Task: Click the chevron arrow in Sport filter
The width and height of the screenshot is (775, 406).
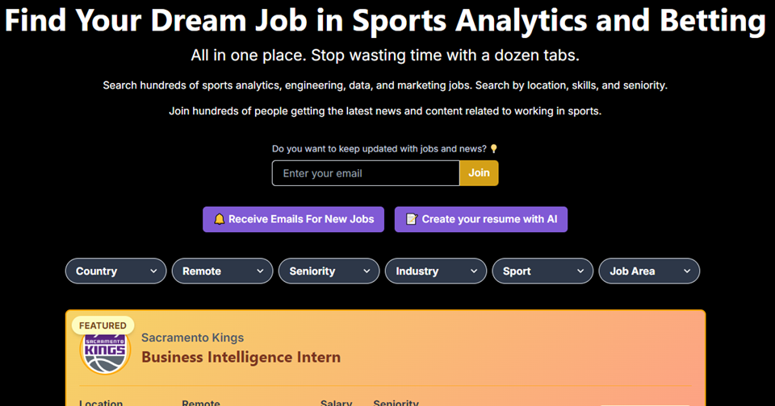Action: [x=580, y=271]
